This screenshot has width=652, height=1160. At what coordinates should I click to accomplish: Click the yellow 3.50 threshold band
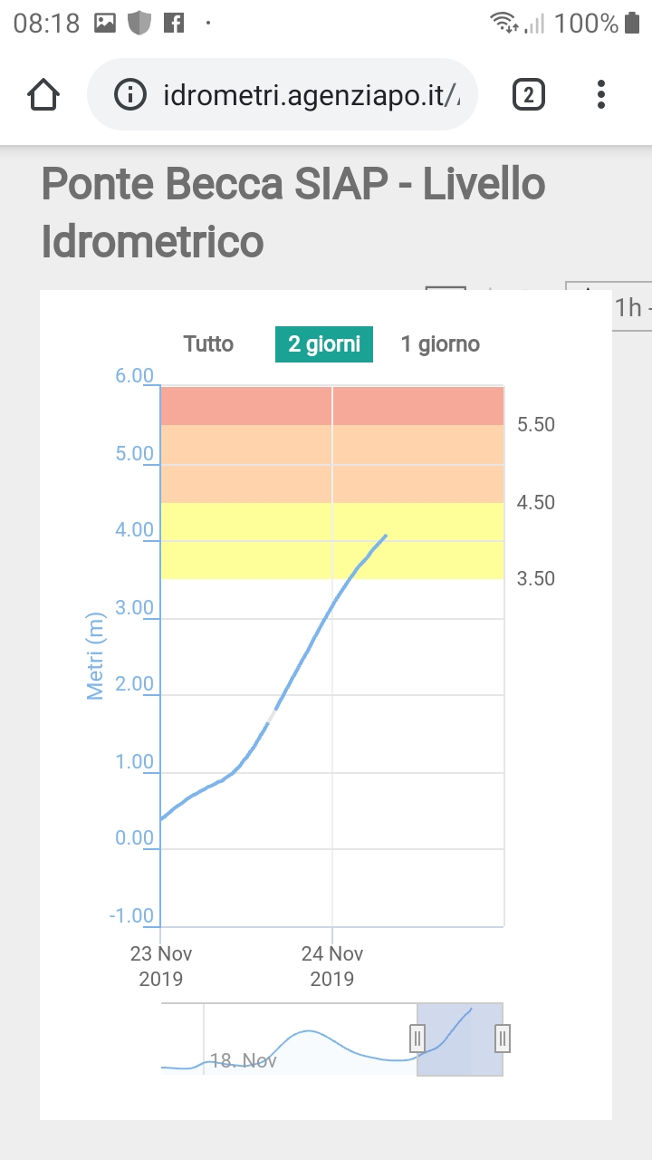[331, 541]
